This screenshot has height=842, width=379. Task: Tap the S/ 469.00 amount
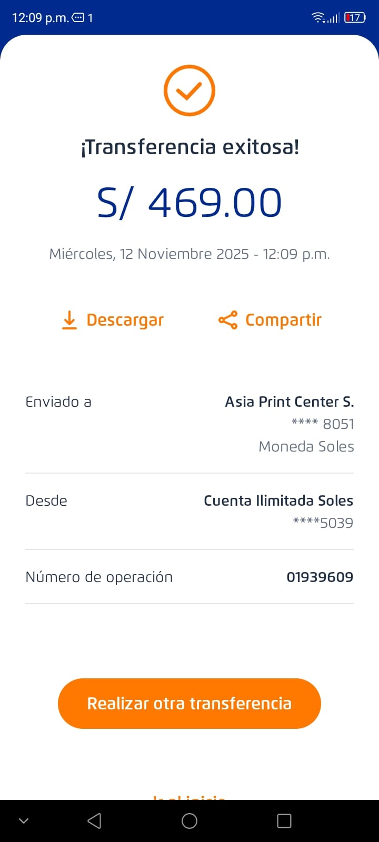(189, 203)
